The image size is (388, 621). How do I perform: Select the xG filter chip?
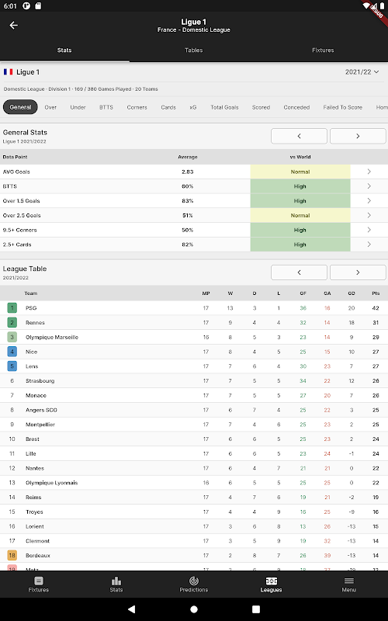(x=192, y=107)
